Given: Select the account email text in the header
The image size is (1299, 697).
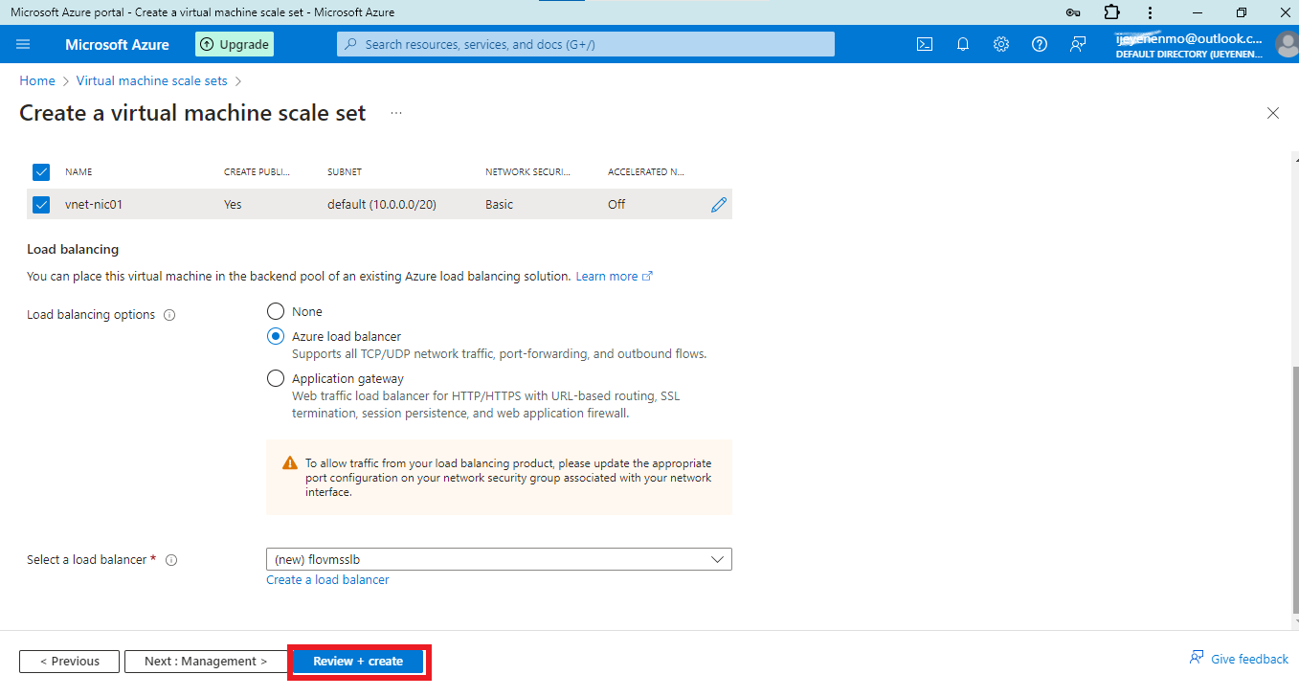Looking at the screenshot, I should point(1188,39).
